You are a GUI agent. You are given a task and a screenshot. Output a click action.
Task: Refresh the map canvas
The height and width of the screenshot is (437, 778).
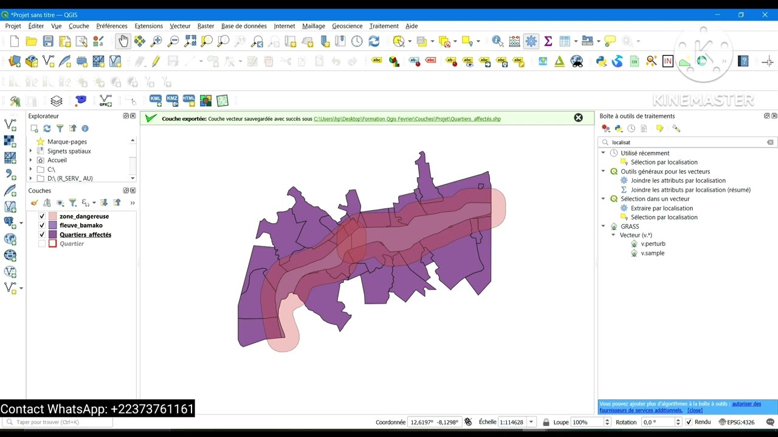[374, 41]
